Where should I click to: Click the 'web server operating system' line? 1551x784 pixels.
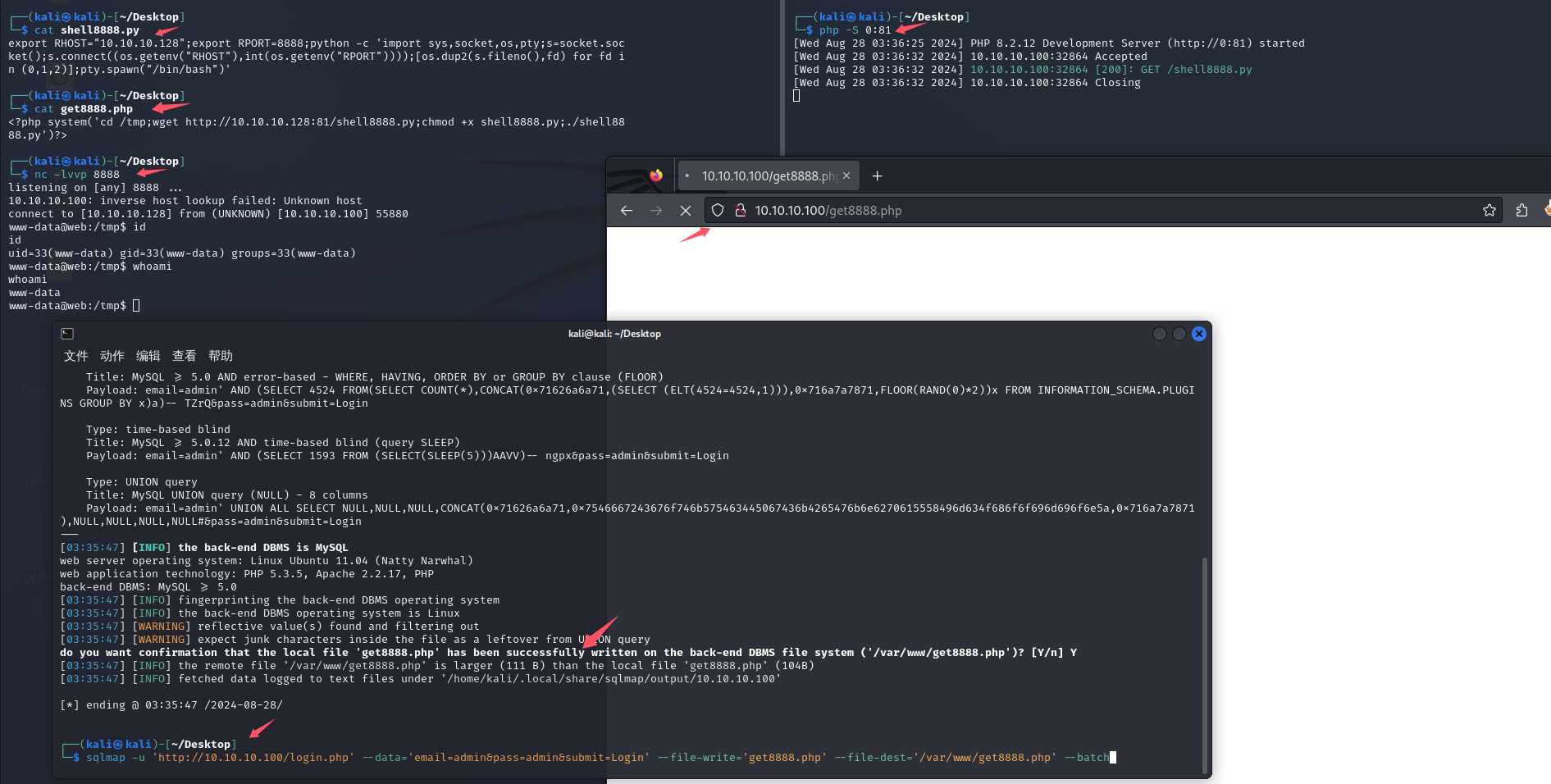[x=267, y=561]
